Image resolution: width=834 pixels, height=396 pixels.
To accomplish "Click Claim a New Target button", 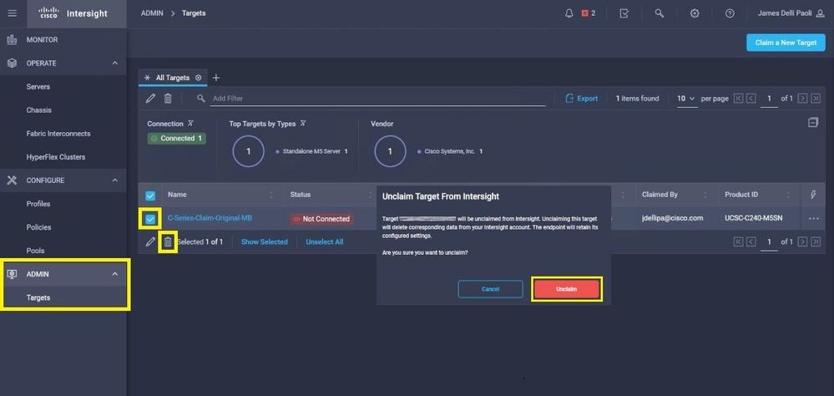I will point(786,43).
